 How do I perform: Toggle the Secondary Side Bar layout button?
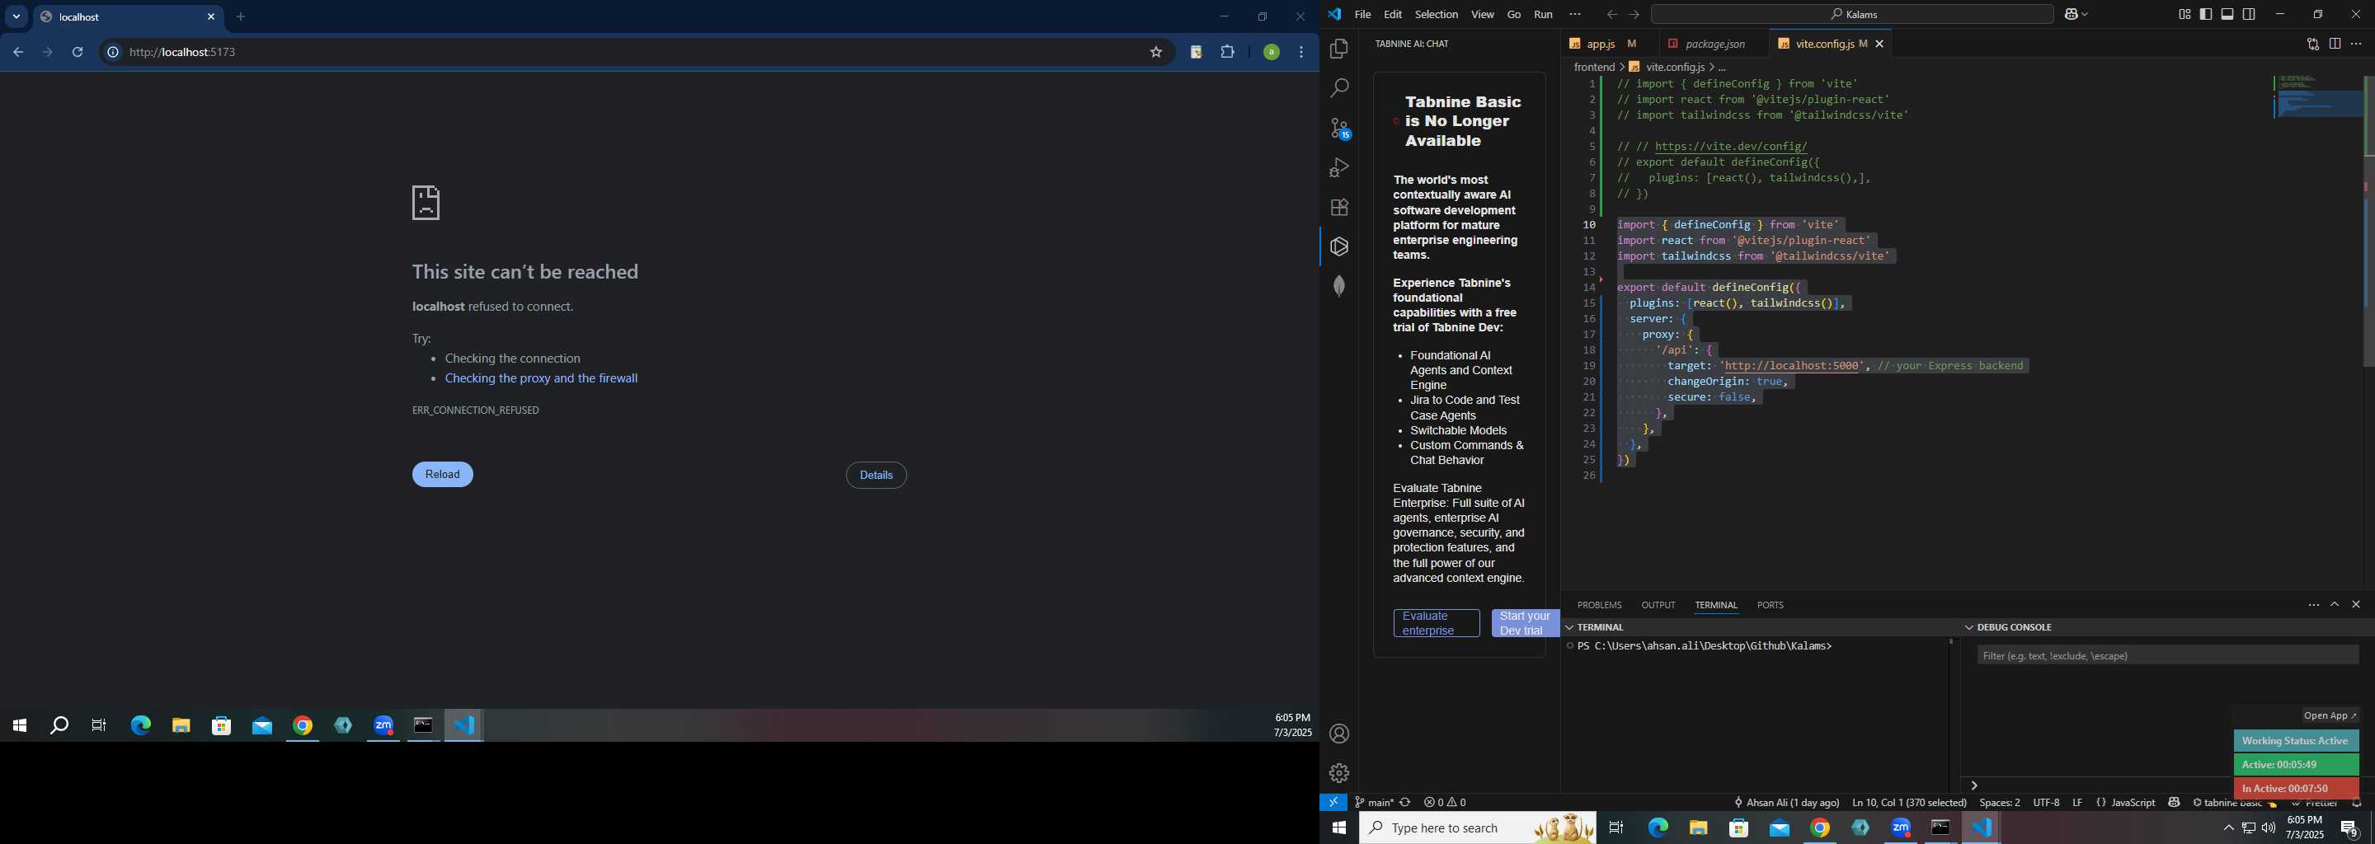coord(2250,15)
